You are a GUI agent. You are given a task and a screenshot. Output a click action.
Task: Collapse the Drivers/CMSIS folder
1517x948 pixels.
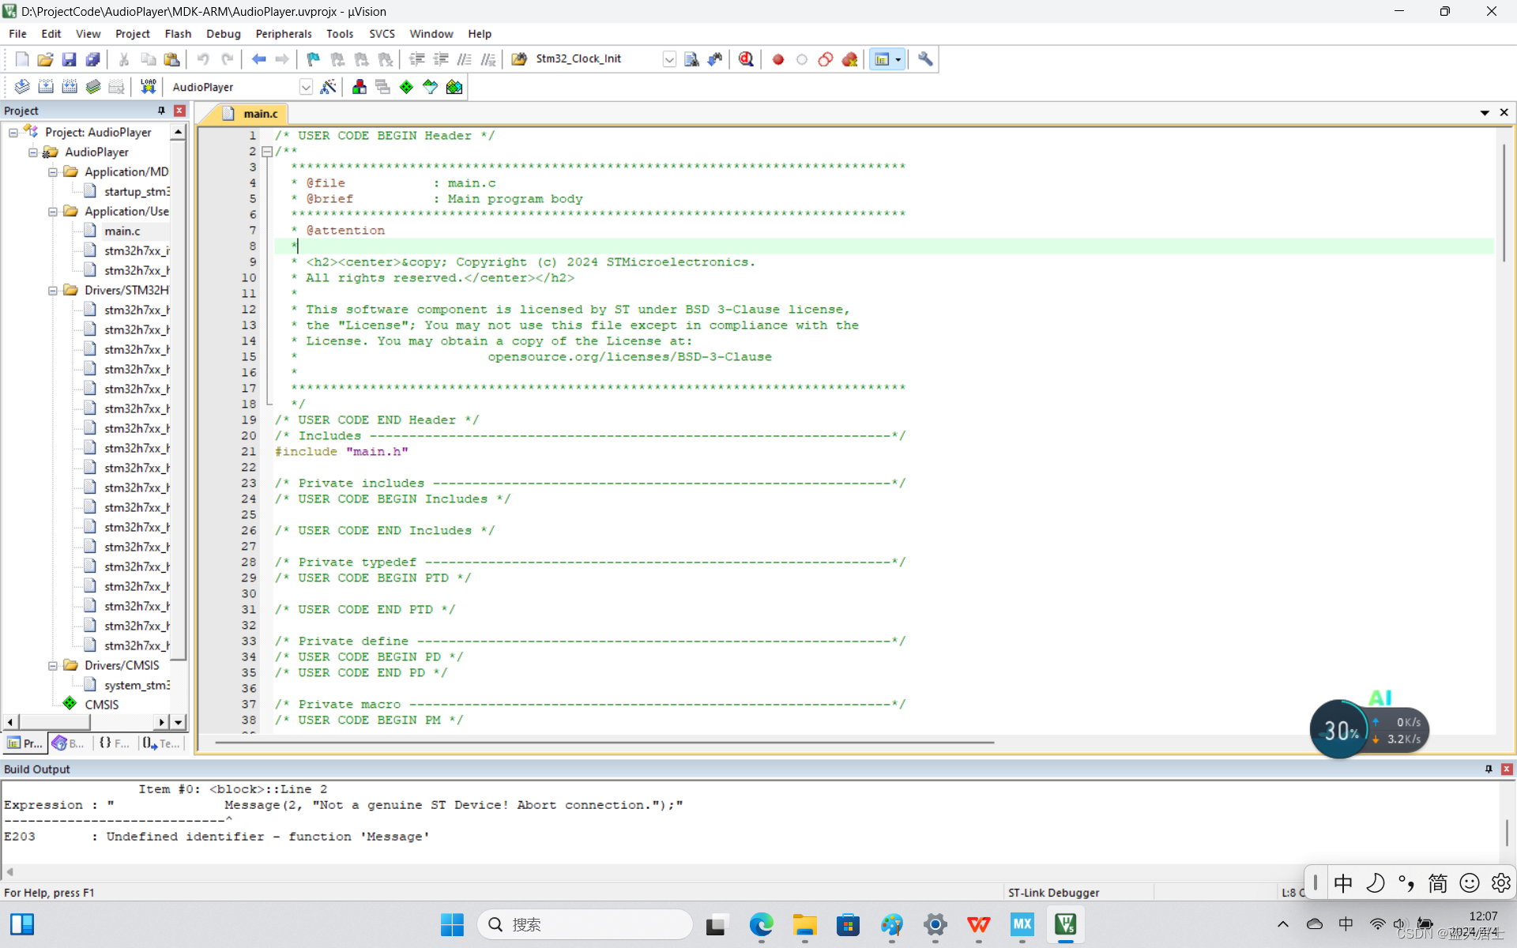coord(53,665)
